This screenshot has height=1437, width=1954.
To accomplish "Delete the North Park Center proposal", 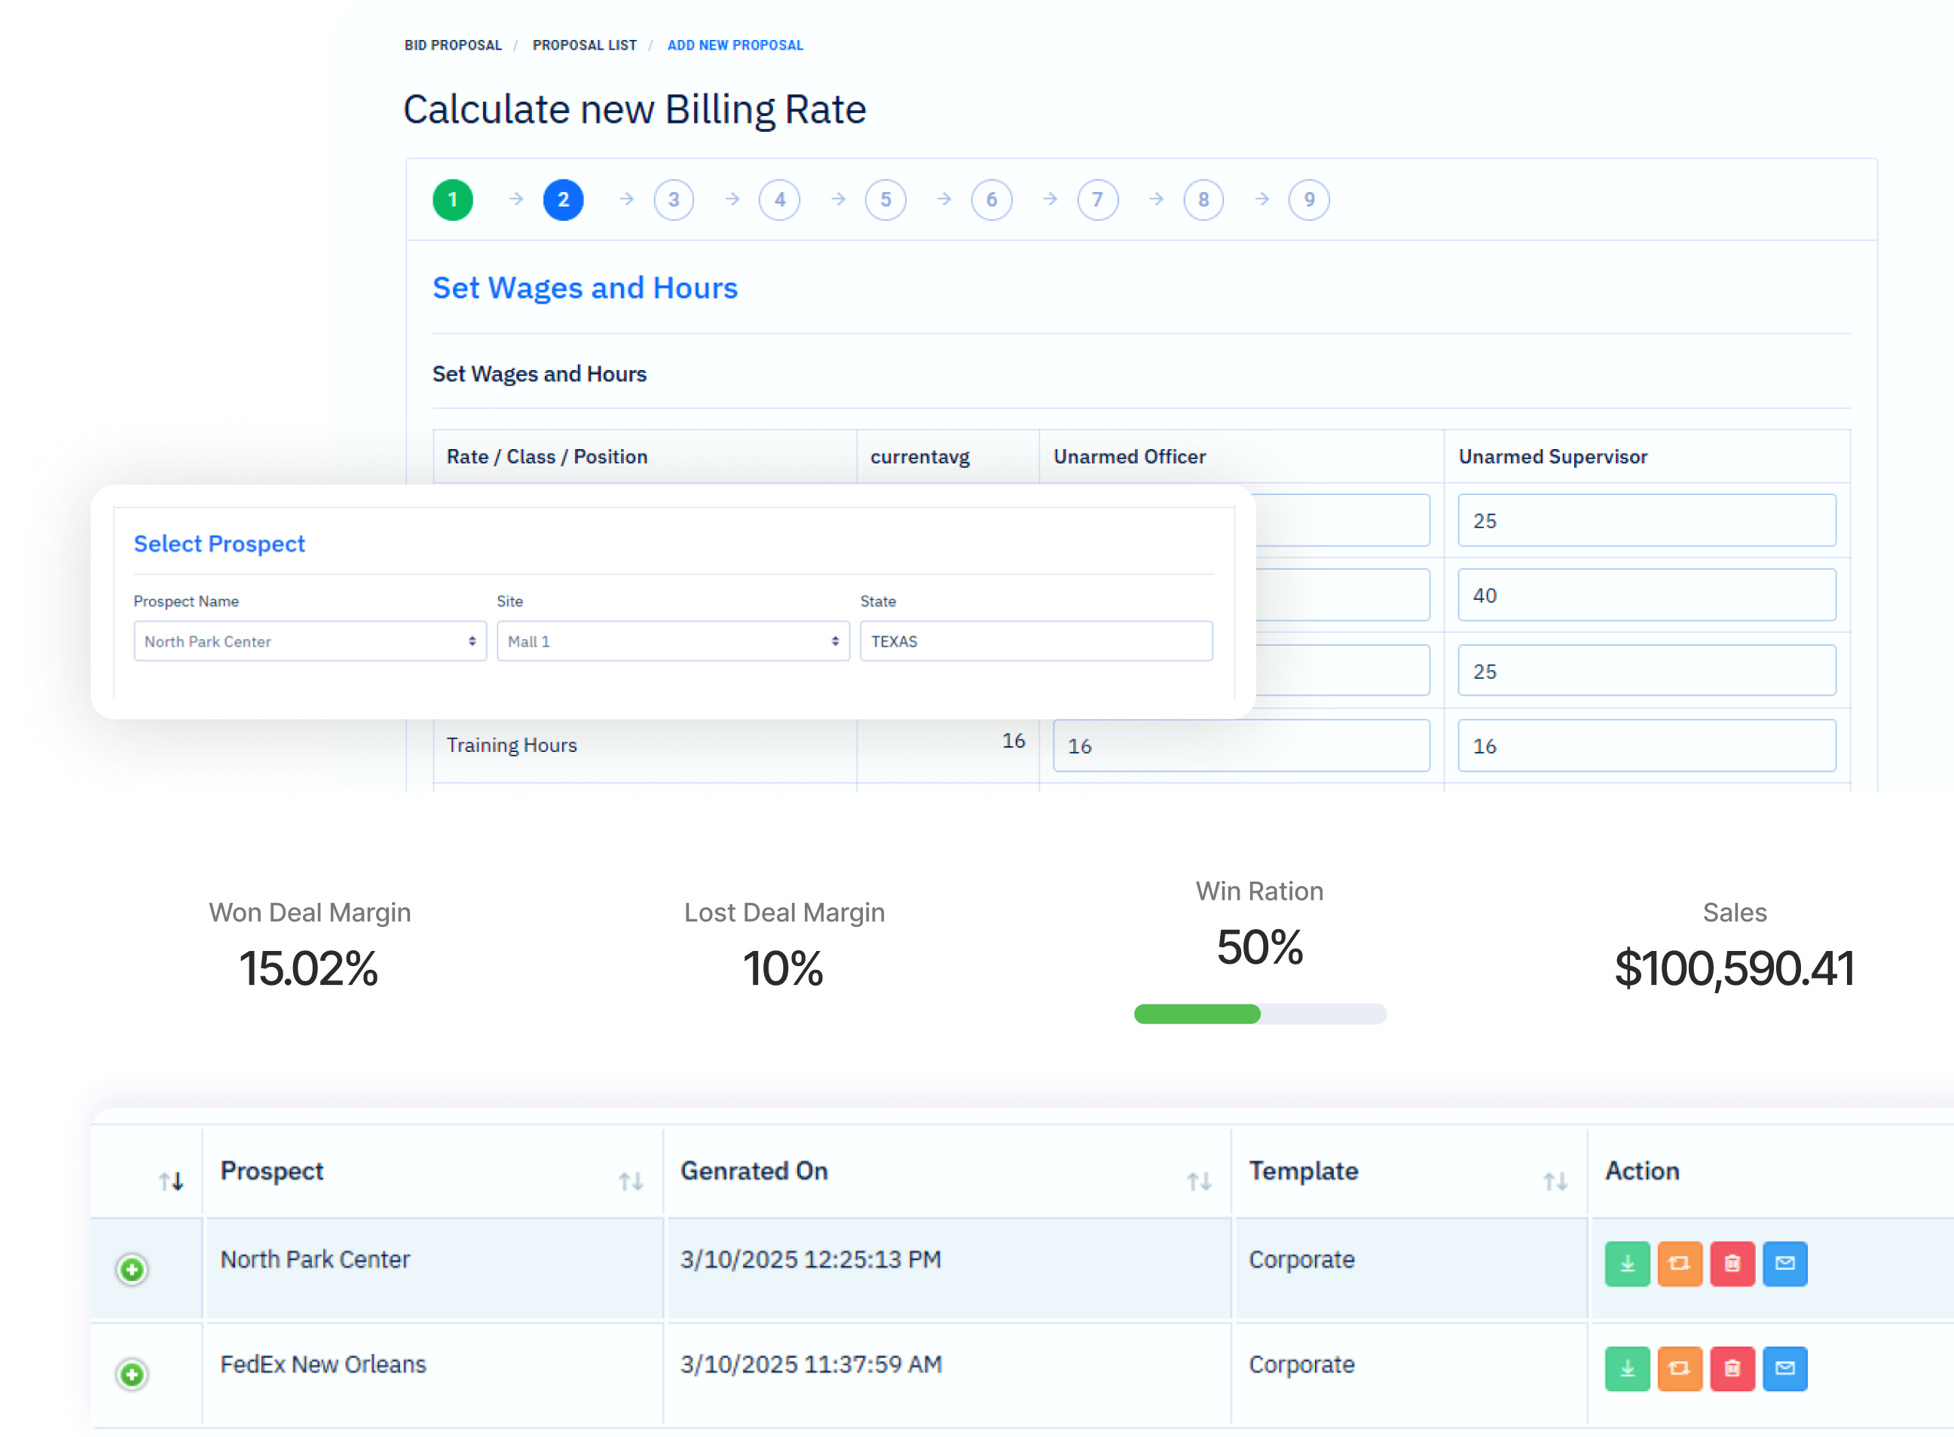I will point(1732,1264).
